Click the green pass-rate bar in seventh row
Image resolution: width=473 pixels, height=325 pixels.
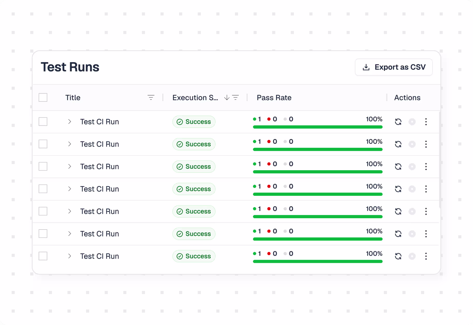point(318,262)
